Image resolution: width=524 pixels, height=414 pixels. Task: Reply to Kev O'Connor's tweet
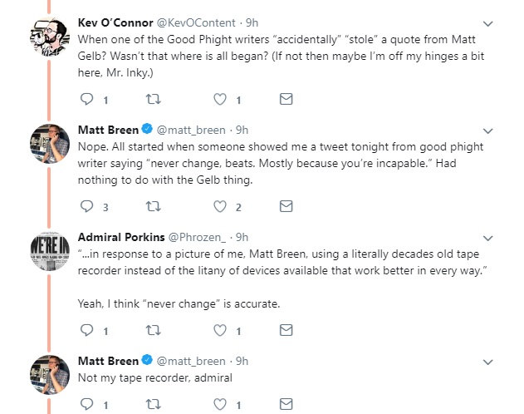[x=87, y=99]
